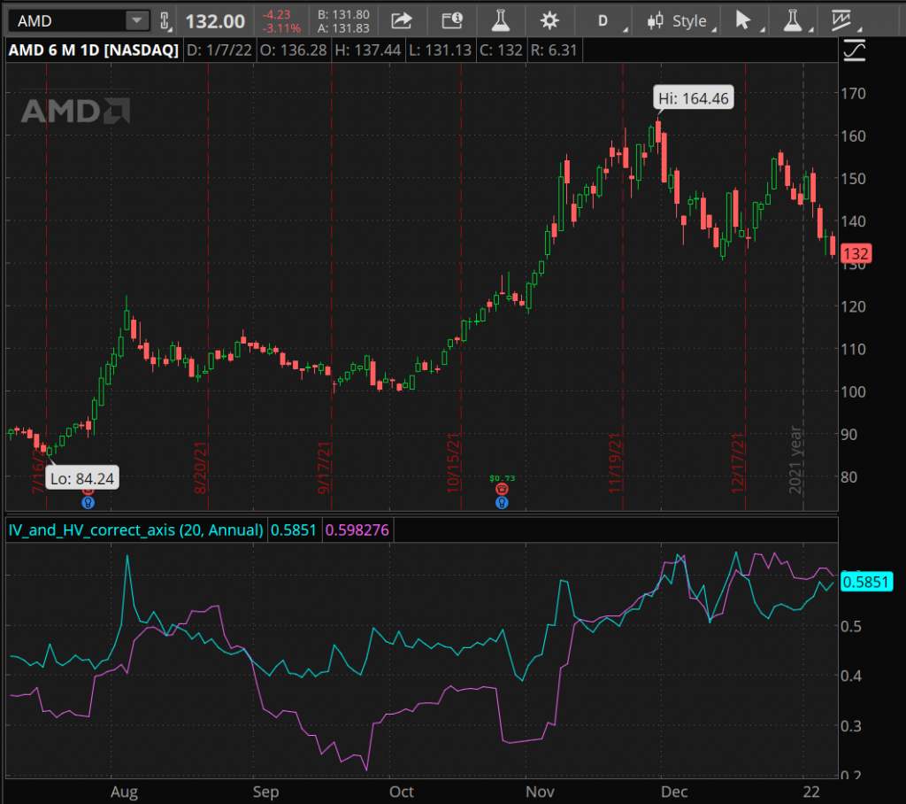Click the $0.73 earnings label
Image resolution: width=906 pixels, height=804 pixels.
[x=502, y=478]
